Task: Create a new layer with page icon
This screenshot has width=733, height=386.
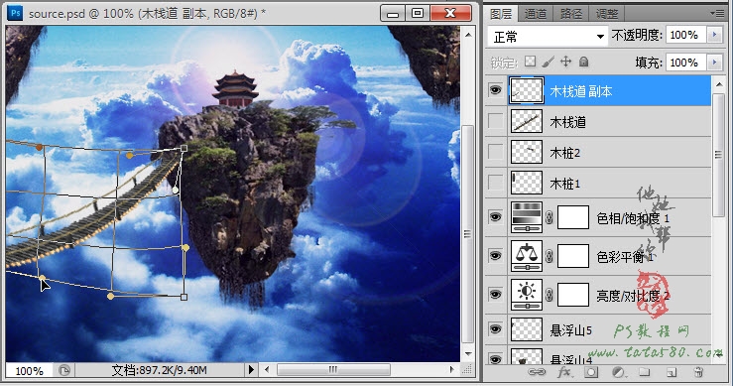Action: click(x=672, y=372)
